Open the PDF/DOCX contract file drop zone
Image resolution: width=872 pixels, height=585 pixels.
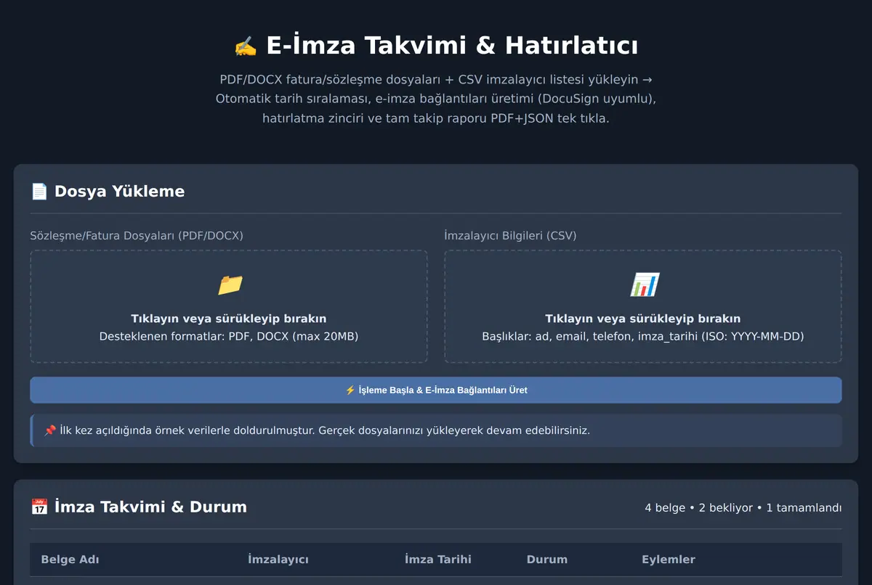click(x=229, y=306)
